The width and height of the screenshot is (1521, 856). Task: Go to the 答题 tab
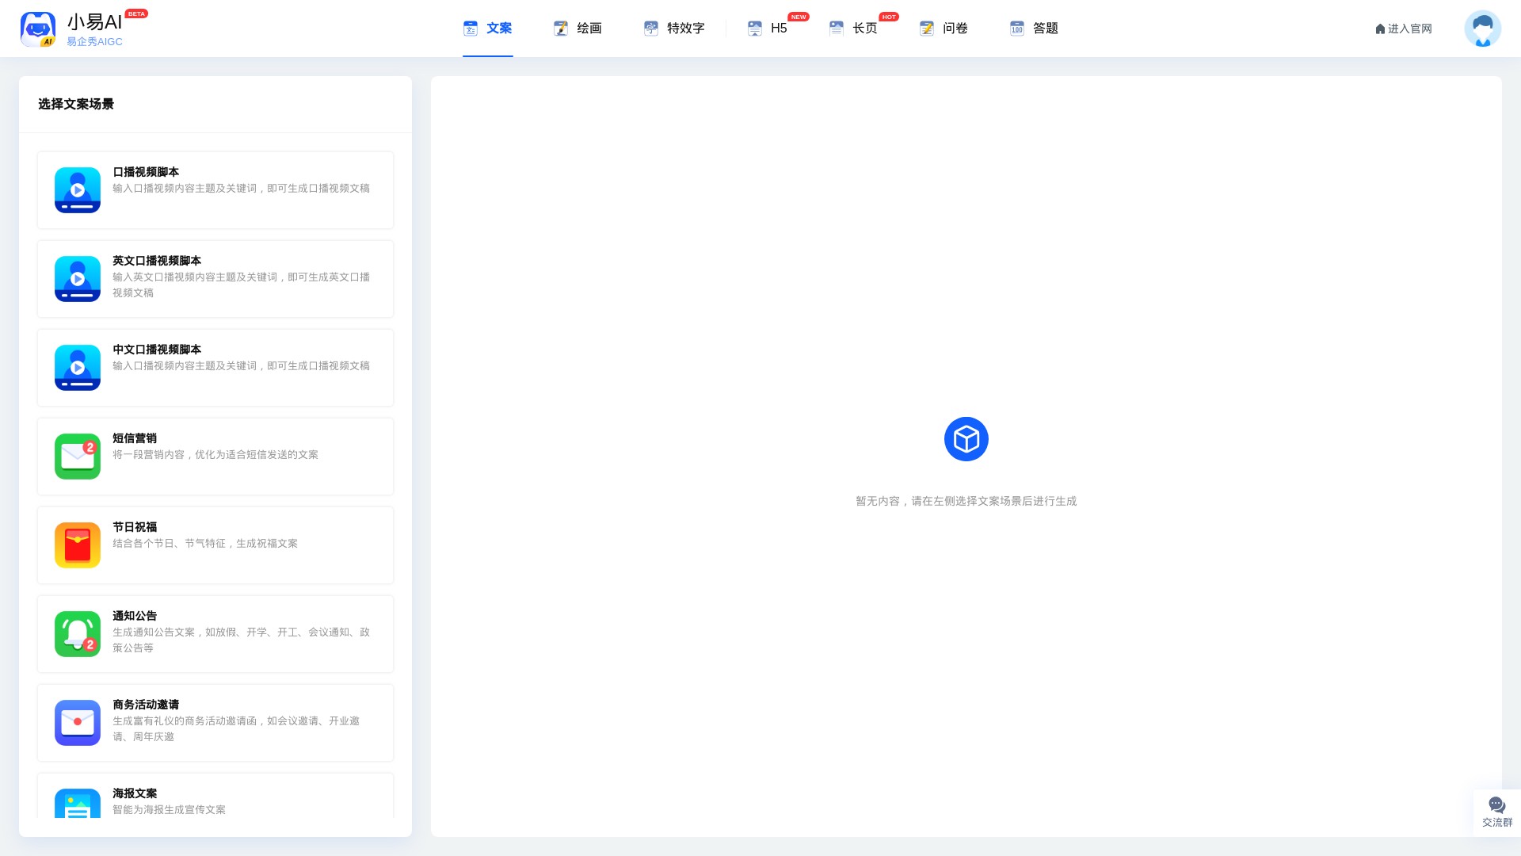click(x=1034, y=29)
